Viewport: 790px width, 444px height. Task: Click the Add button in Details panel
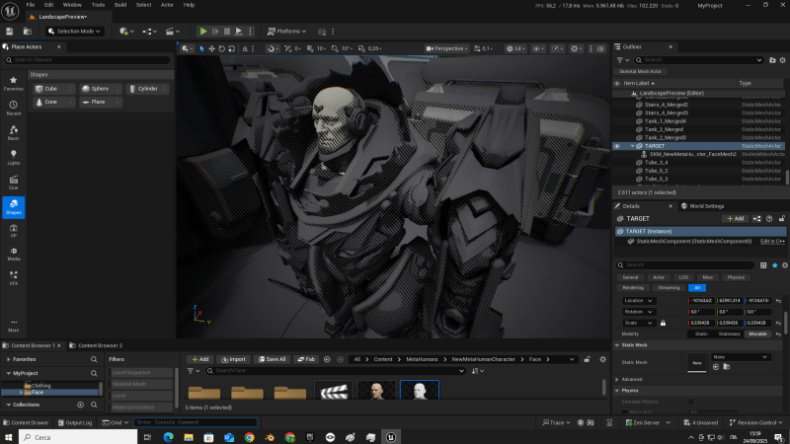click(736, 218)
